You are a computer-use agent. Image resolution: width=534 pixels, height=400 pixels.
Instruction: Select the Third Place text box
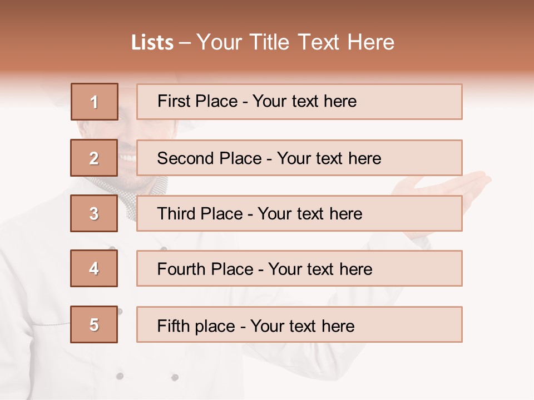tap(299, 213)
